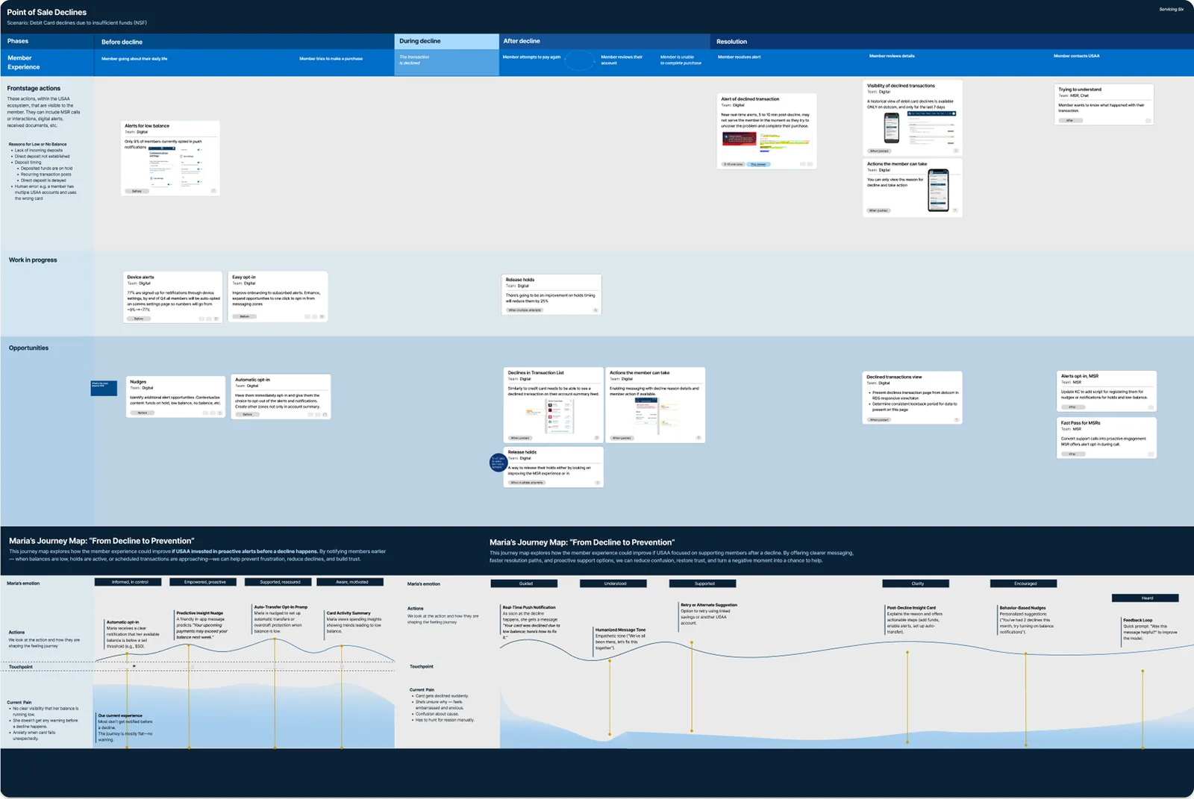1194x799 pixels.
Task: Click 'Member reviews their account' step
Action: pos(622,60)
